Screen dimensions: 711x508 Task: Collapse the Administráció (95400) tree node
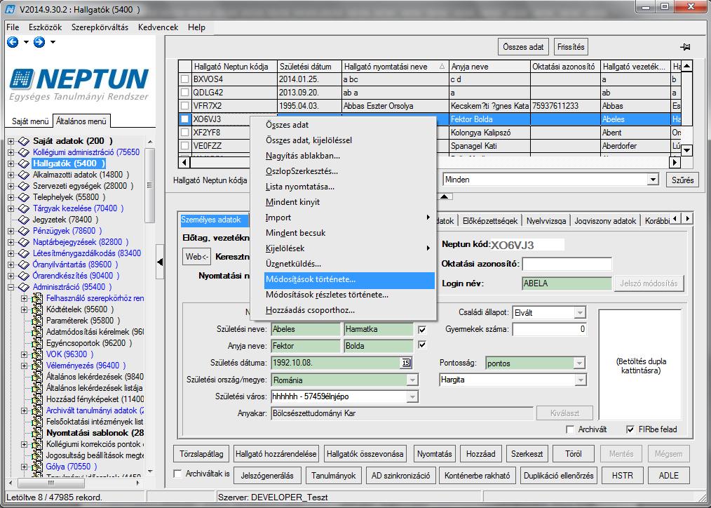[11, 287]
